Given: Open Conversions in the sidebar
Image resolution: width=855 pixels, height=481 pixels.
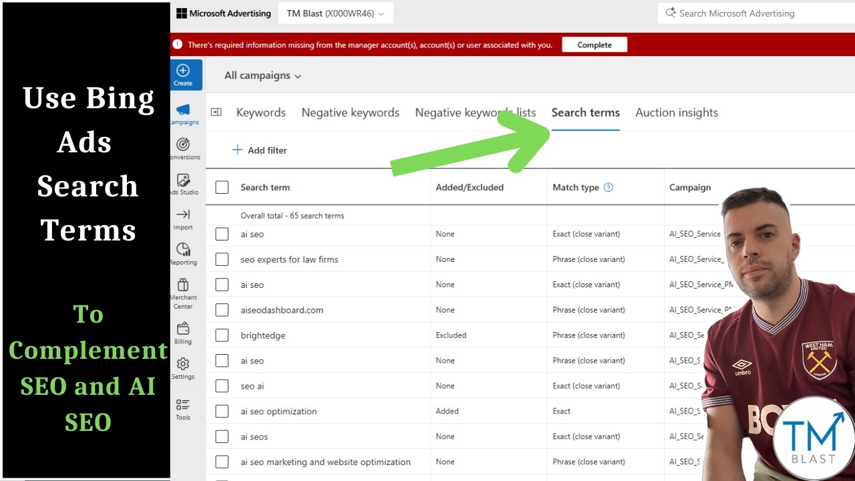Looking at the screenshot, I should (183, 149).
